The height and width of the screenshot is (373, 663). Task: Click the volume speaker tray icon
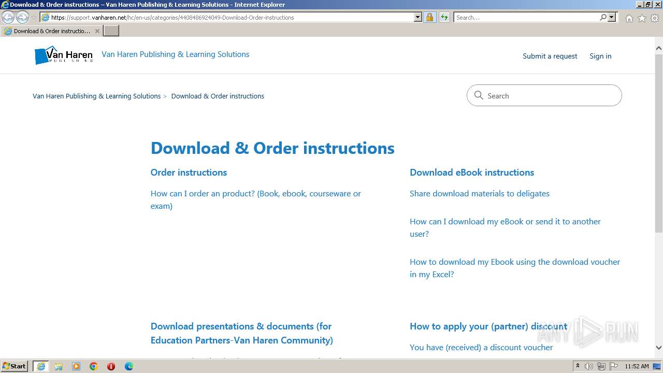[589, 366]
